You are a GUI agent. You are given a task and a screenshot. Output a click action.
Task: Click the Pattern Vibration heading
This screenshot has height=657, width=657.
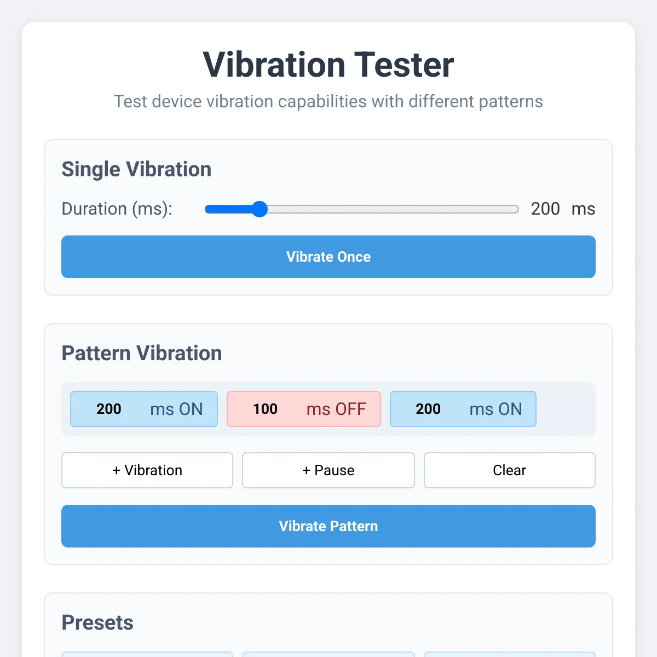pyautogui.click(x=142, y=353)
